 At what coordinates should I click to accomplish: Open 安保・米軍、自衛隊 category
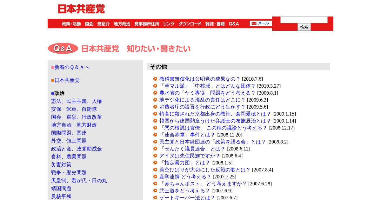point(74,109)
